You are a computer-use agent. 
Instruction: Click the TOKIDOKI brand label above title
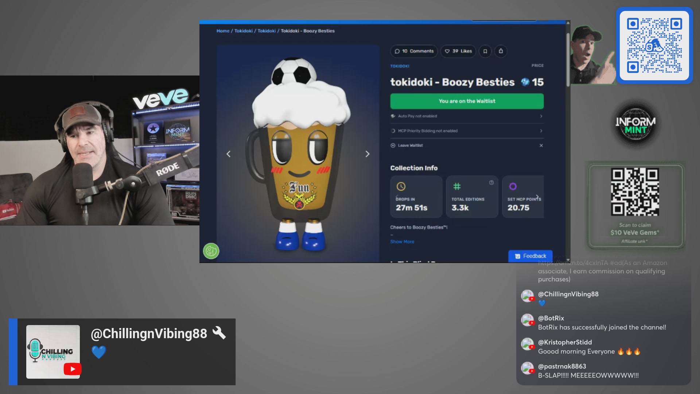tap(400, 66)
